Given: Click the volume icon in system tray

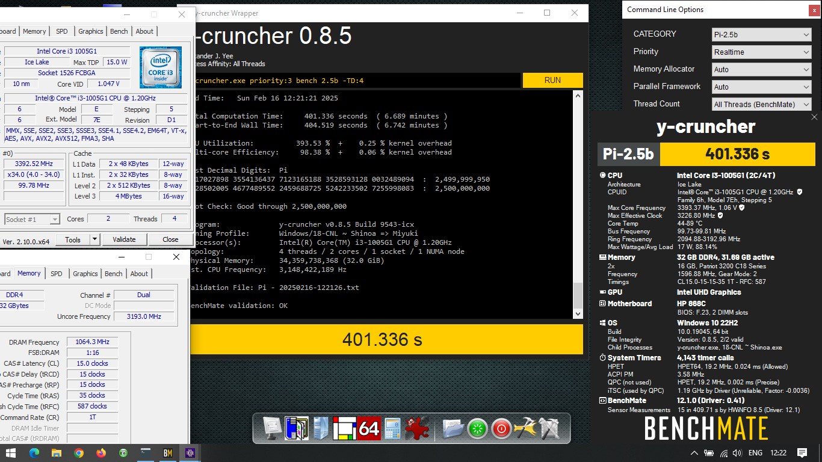Looking at the screenshot, I should tap(737, 453).
